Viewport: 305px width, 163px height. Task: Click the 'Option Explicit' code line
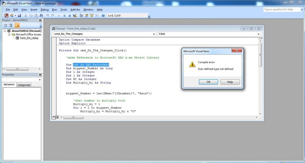click(72, 43)
